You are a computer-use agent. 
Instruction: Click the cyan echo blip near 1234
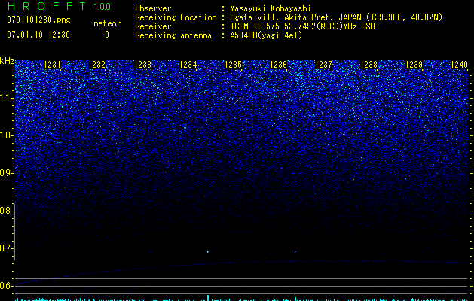[x=208, y=252]
